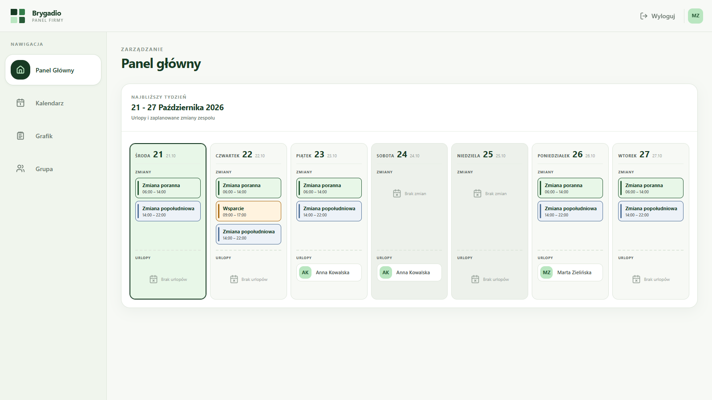712x400 pixels.
Task: Open Thursday 22 Zmiana popołudniowa shift
Action: click(x=248, y=234)
